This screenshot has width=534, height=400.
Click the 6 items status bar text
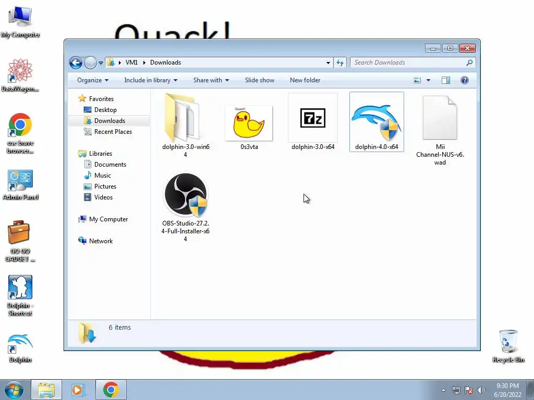click(x=119, y=327)
